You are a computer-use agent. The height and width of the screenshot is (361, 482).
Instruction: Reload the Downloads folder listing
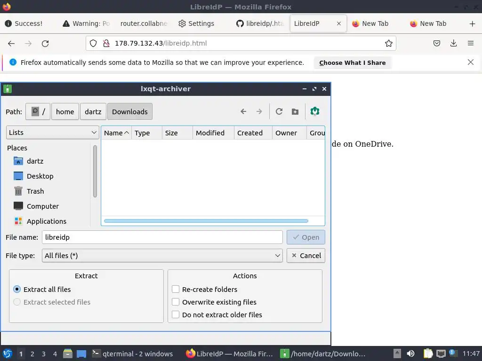click(279, 111)
